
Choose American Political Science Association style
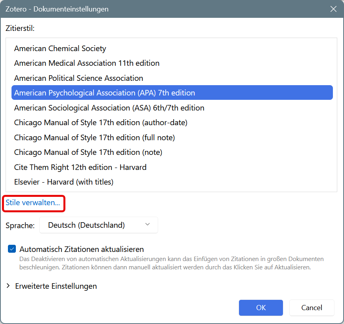click(172, 78)
